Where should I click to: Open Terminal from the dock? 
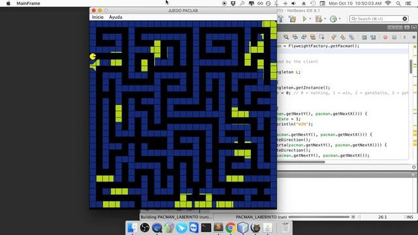206,228
